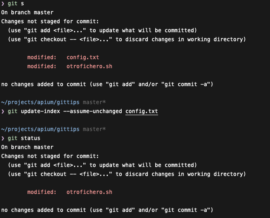Click the underlined config.txt argument

click(141, 111)
